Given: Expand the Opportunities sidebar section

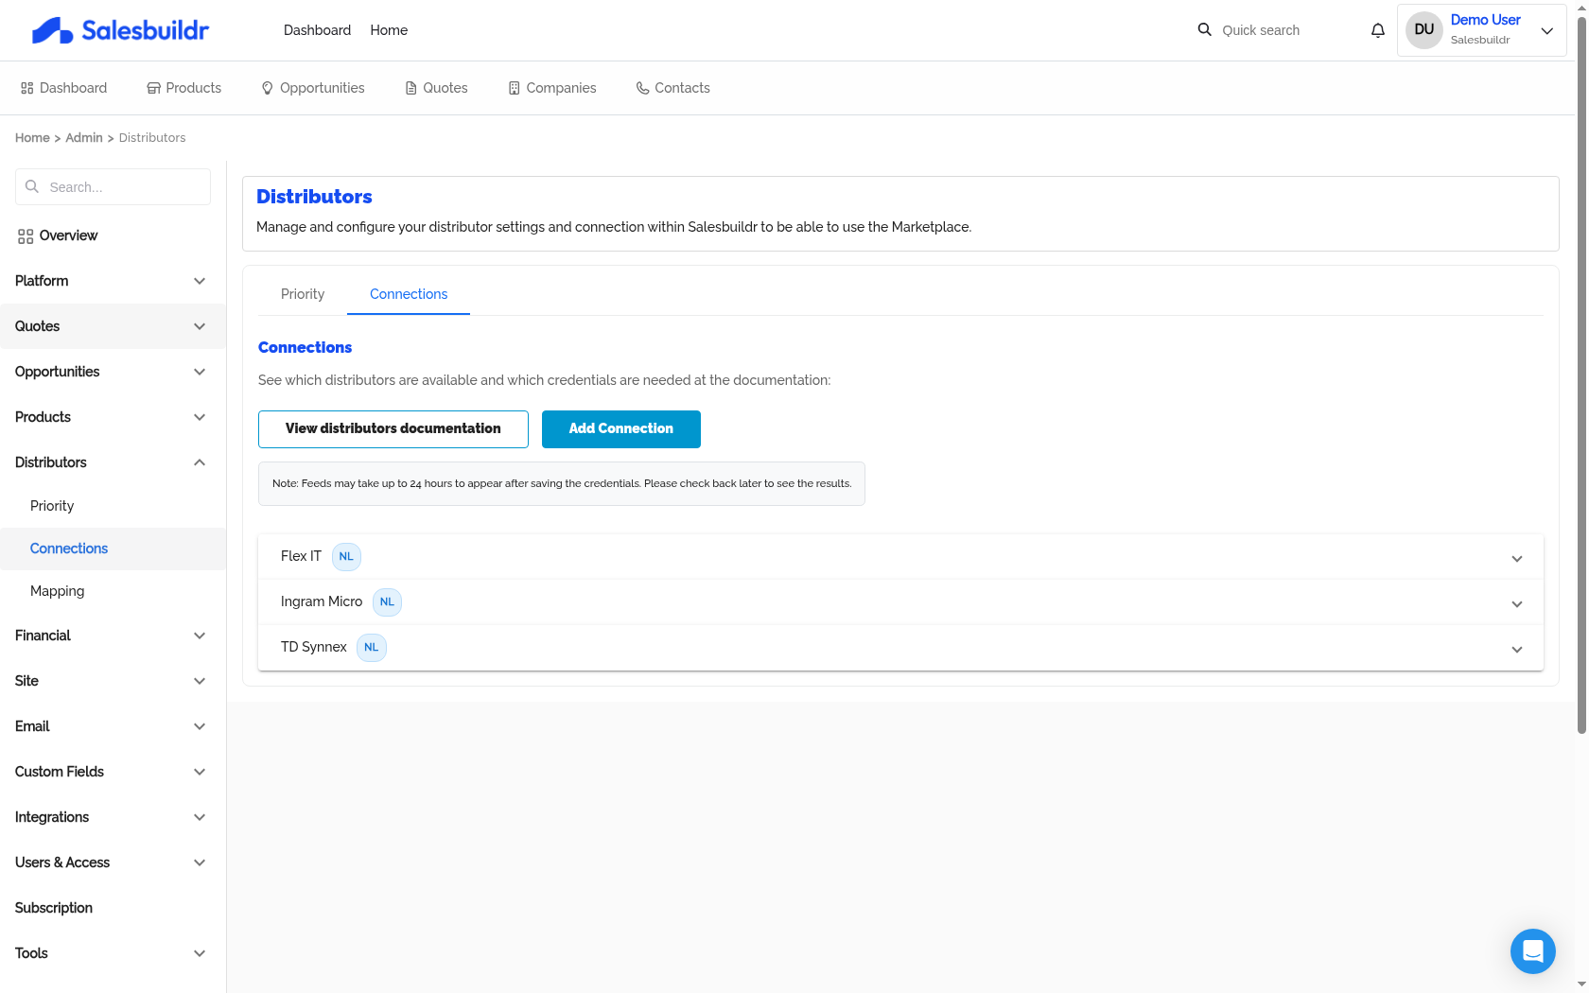Looking at the screenshot, I should click(x=200, y=372).
